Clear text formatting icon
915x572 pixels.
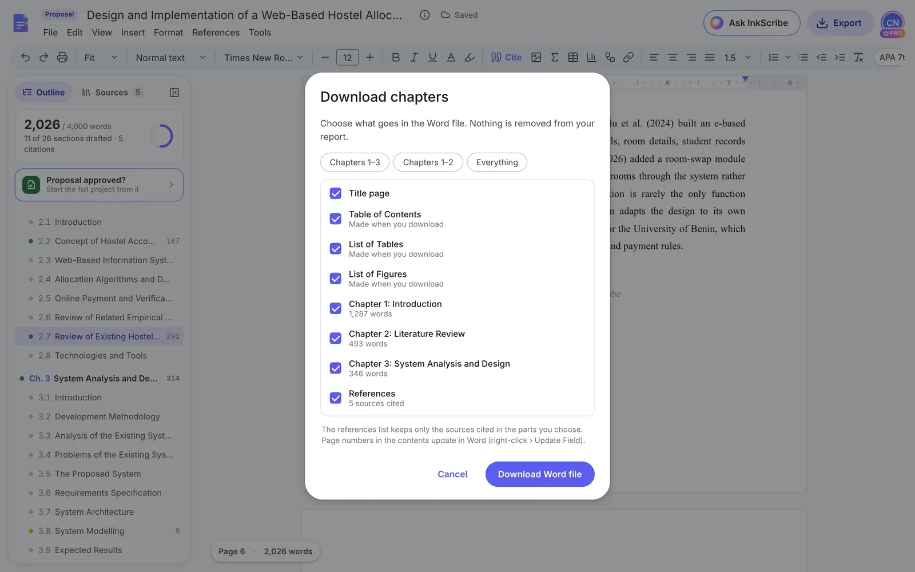coord(858,57)
